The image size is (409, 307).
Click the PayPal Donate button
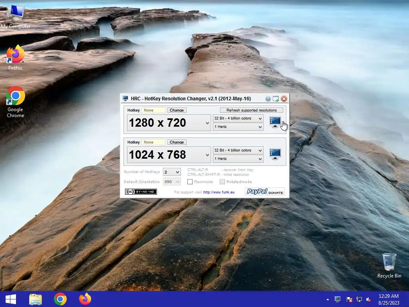pyautogui.click(x=265, y=191)
